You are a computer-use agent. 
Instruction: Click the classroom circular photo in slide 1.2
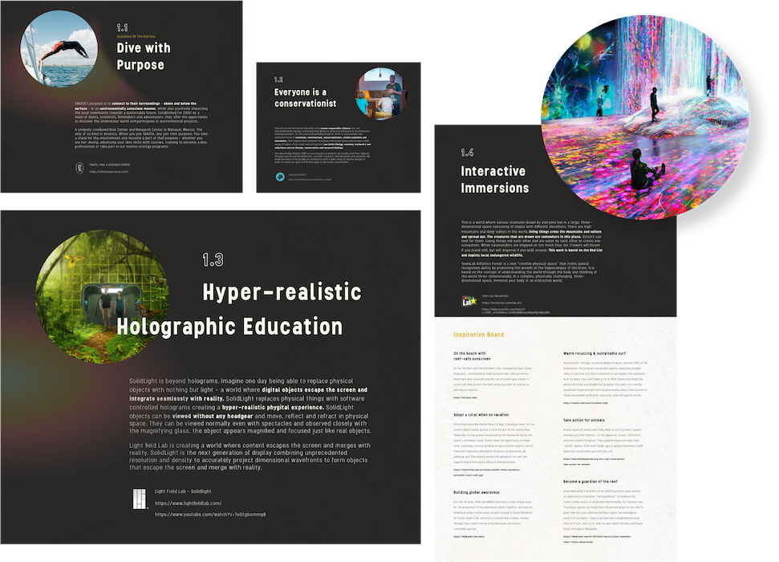coord(381,94)
